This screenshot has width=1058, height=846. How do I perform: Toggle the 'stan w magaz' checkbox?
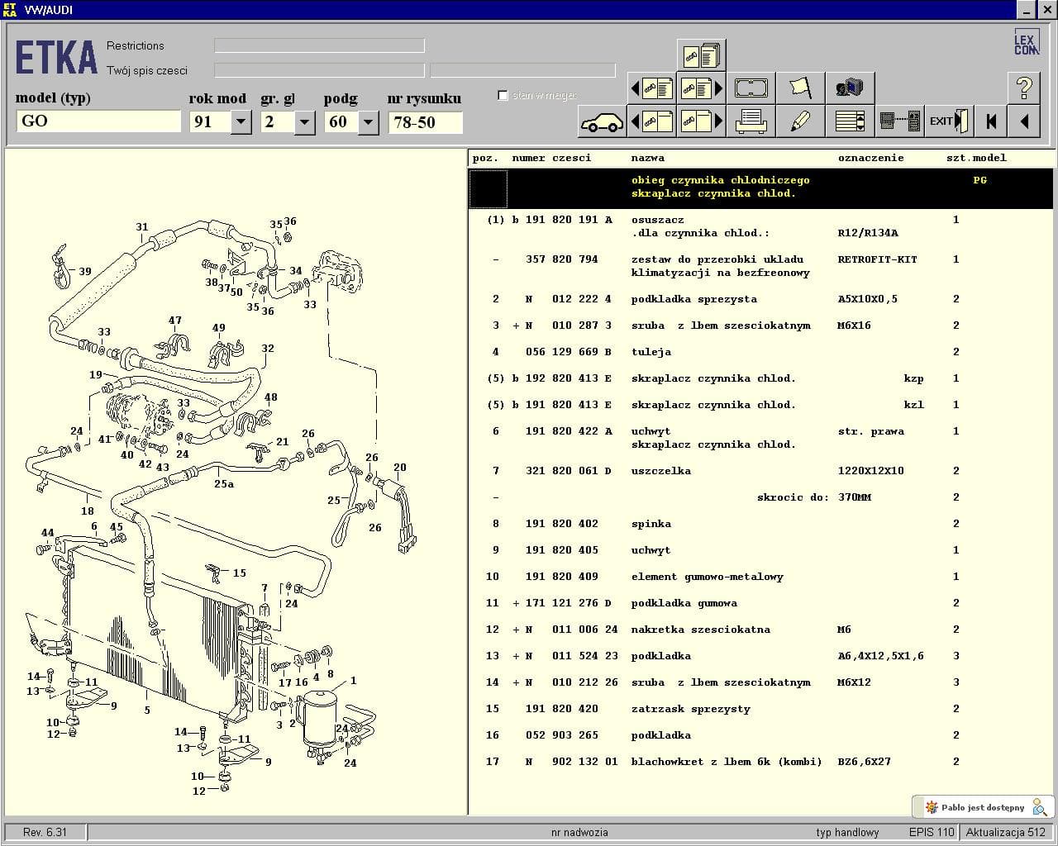tap(503, 95)
